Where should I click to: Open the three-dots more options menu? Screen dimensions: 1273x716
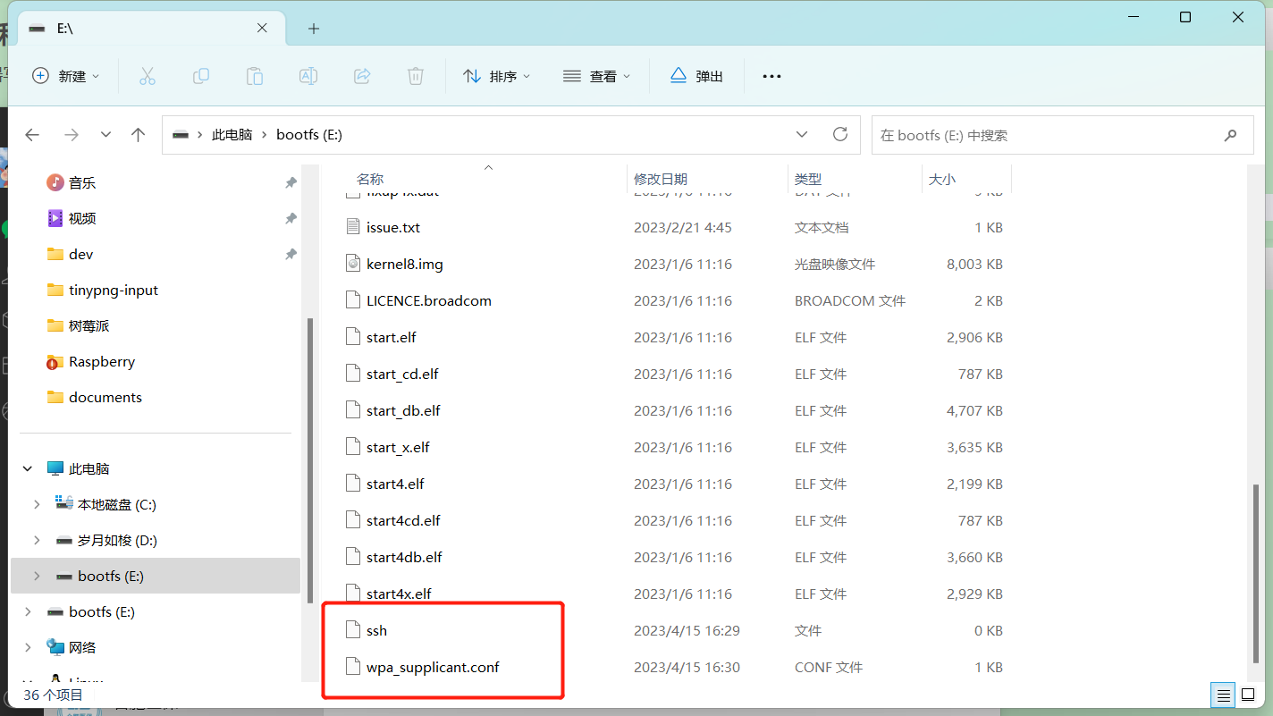click(771, 77)
